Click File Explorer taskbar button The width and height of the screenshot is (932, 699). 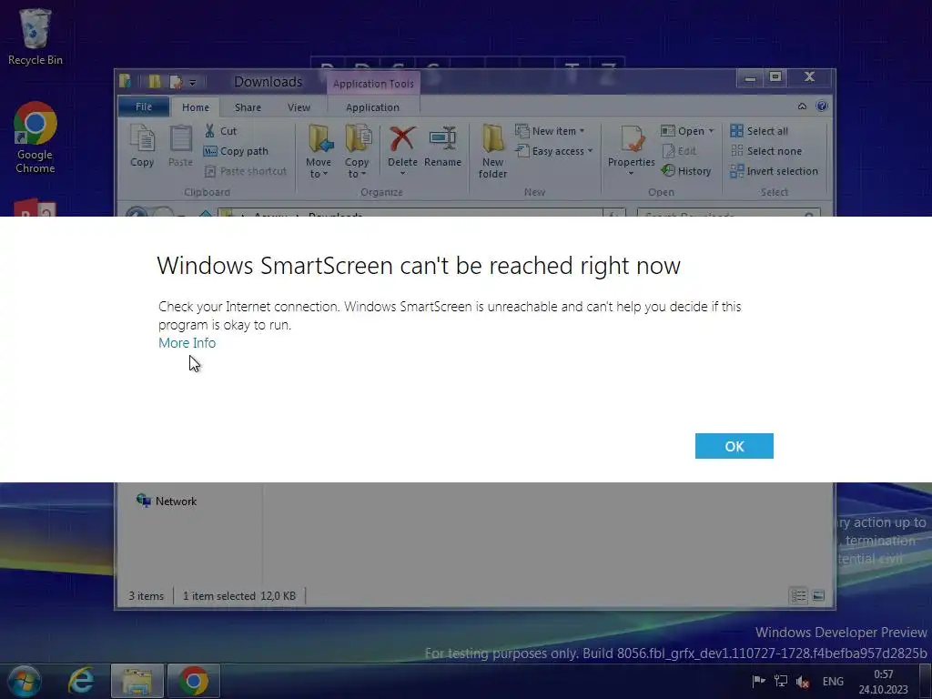(137, 681)
